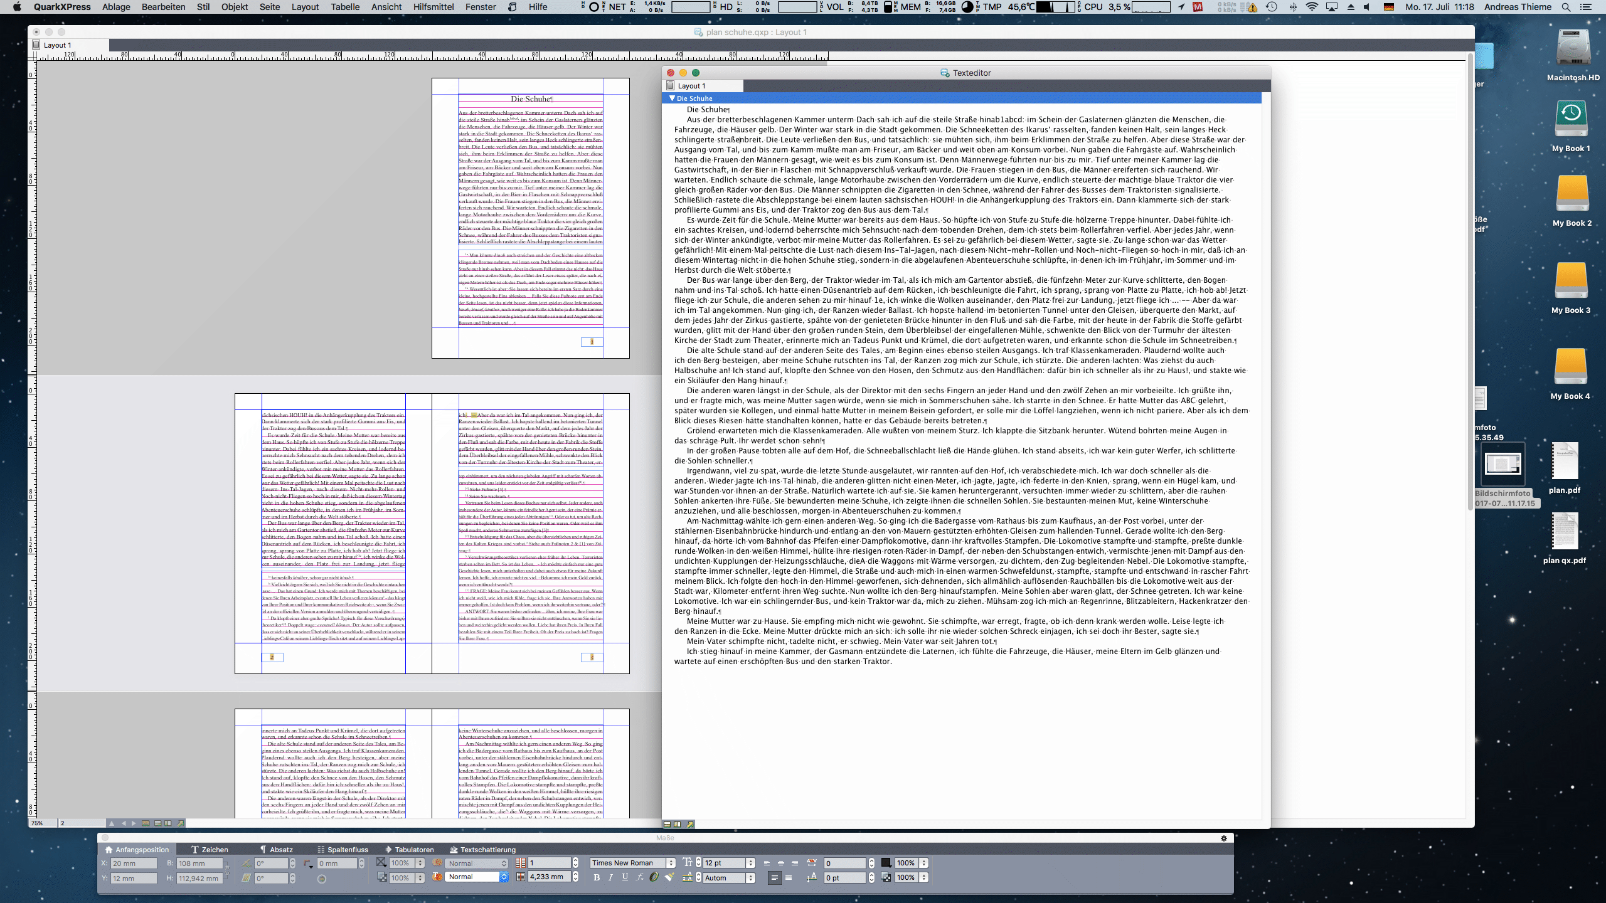Viewport: 1606px width, 903px height.
Task: Select forced-justify alignment icon
Action: point(789,877)
